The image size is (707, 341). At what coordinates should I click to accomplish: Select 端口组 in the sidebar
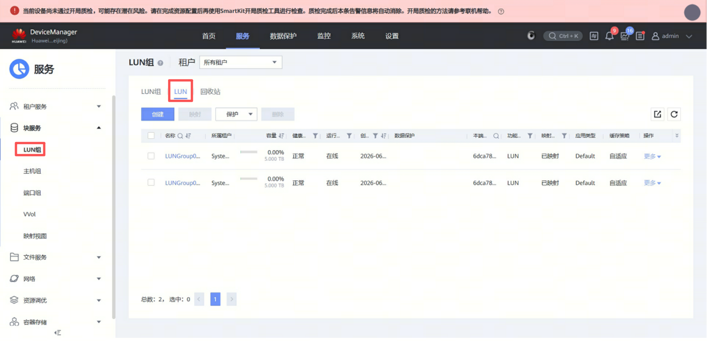point(32,193)
